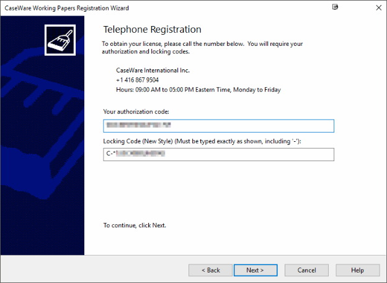Click the 'To obtain your license' instruction text

pos(202,48)
